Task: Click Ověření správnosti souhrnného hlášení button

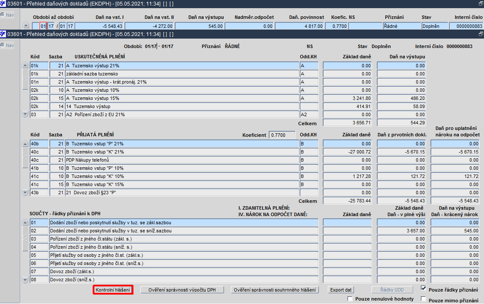Action: pos(275,290)
